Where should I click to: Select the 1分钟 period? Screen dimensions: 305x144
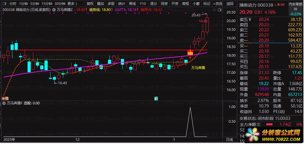click(x=24, y=4)
